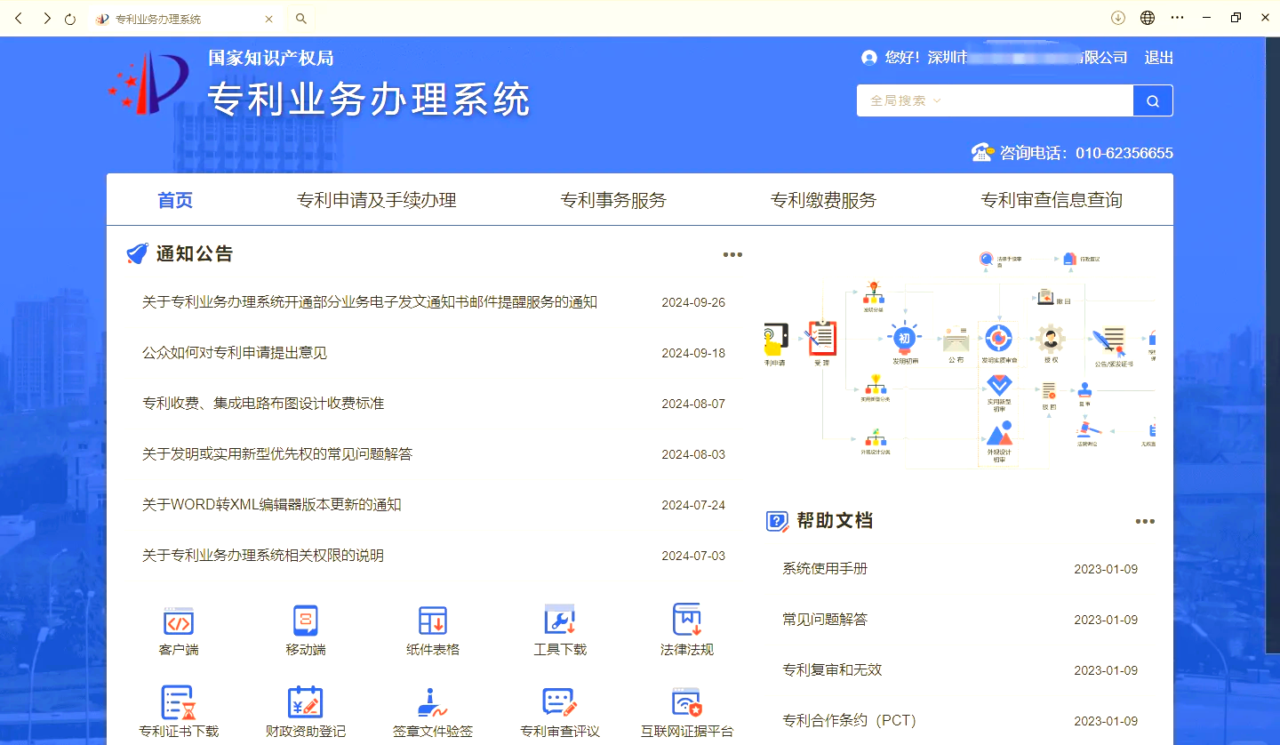1280x745 pixels.
Task: Open the browser downloads icon
Action: click(1118, 18)
